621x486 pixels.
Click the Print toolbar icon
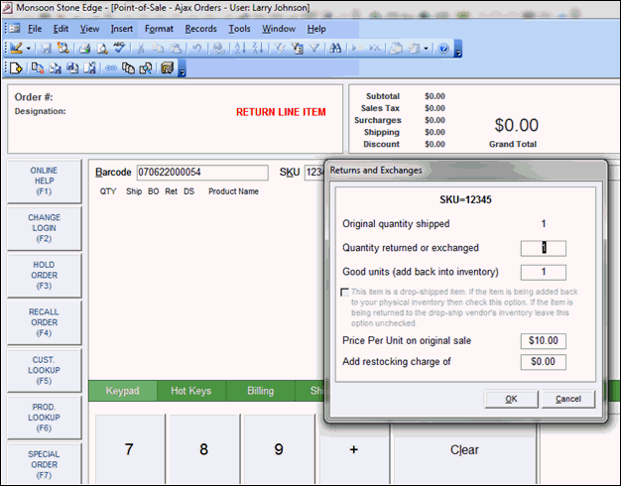(84, 49)
